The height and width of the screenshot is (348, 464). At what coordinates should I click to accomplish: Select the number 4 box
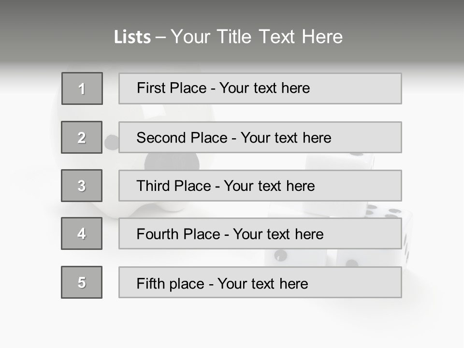82,233
